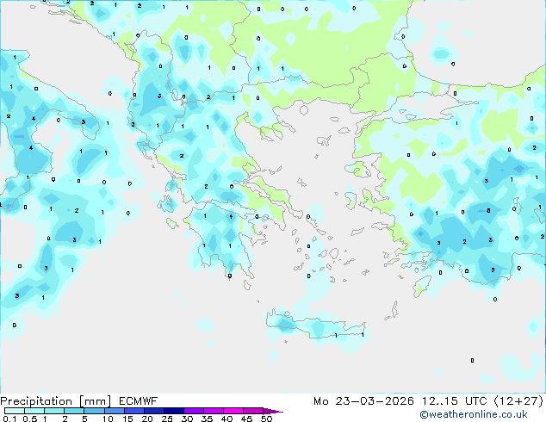Click the "Precipitation" title word
The height and width of the screenshot is (422, 546).
(x=36, y=401)
